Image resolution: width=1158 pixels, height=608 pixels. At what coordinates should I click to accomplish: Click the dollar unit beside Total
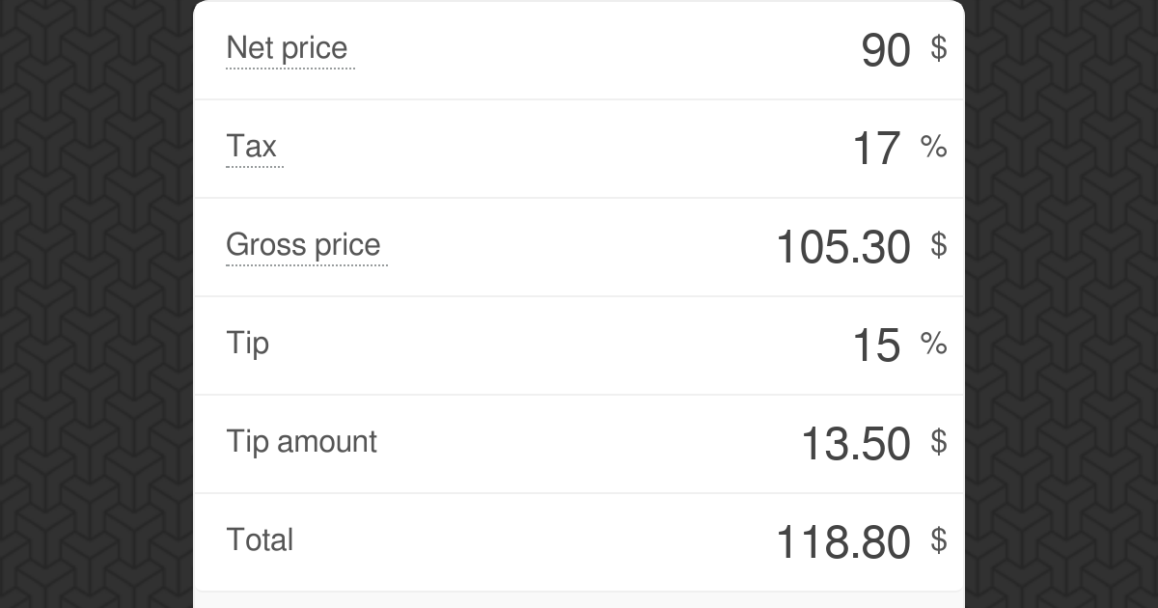click(x=936, y=542)
